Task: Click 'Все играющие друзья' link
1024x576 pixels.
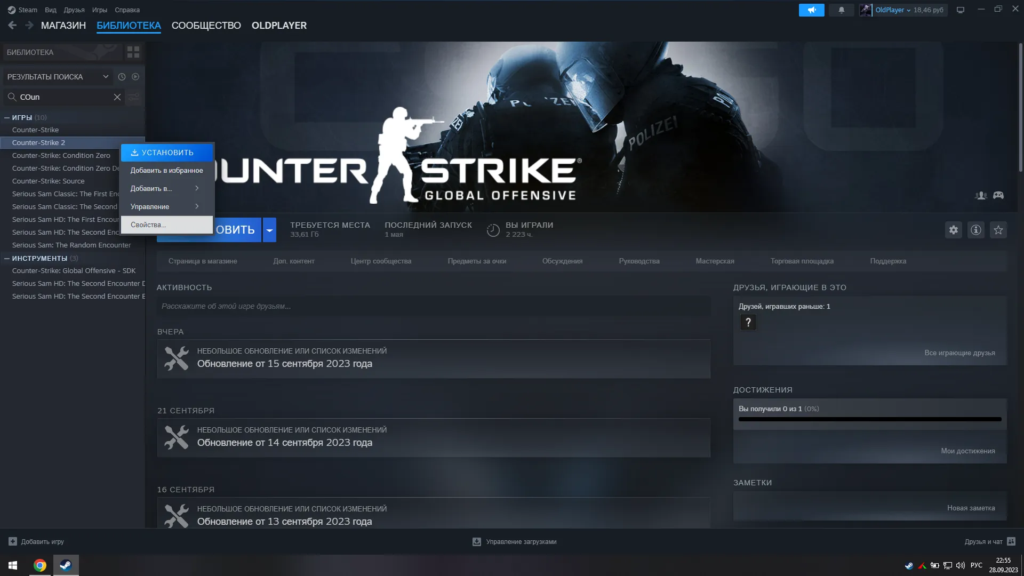Action: 959,353
